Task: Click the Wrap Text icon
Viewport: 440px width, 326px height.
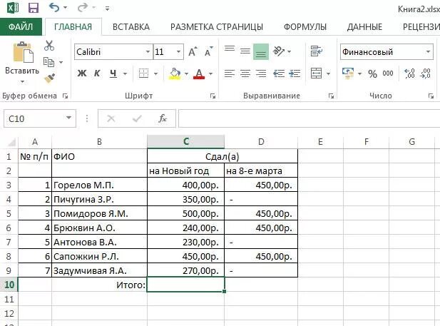Action: [x=317, y=51]
